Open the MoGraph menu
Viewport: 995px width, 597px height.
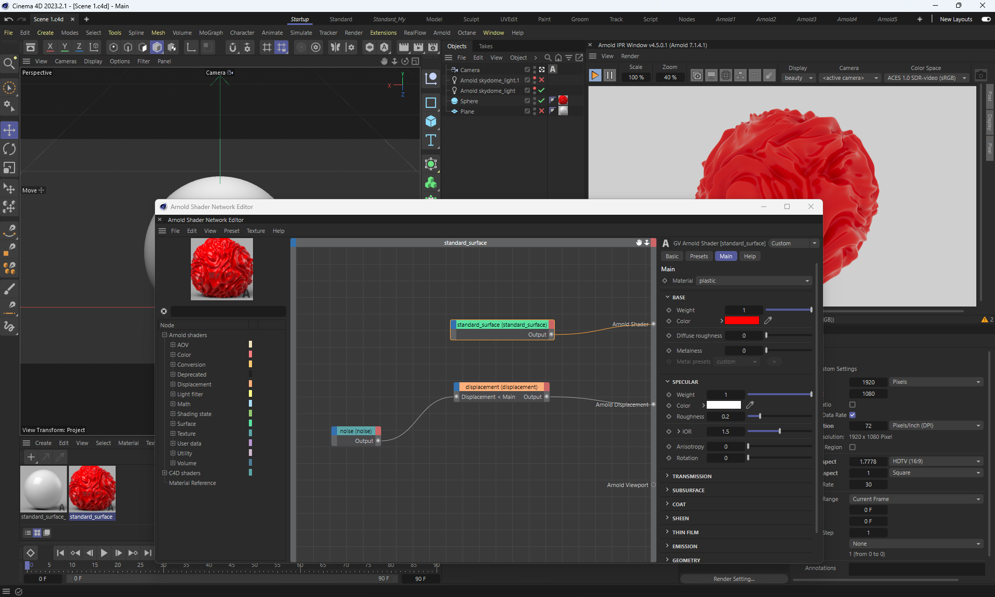pos(211,33)
